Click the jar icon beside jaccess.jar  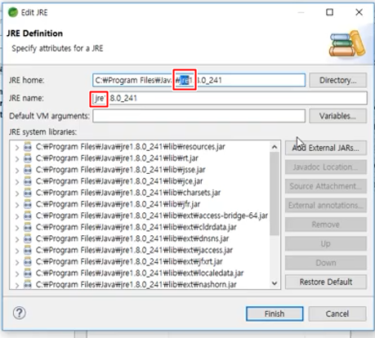click(x=28, y=250)
